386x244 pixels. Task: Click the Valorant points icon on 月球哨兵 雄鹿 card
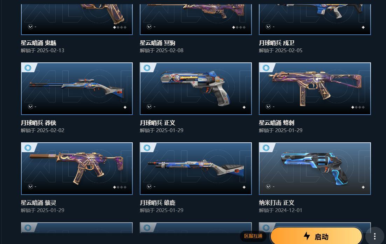click(149, 186)
